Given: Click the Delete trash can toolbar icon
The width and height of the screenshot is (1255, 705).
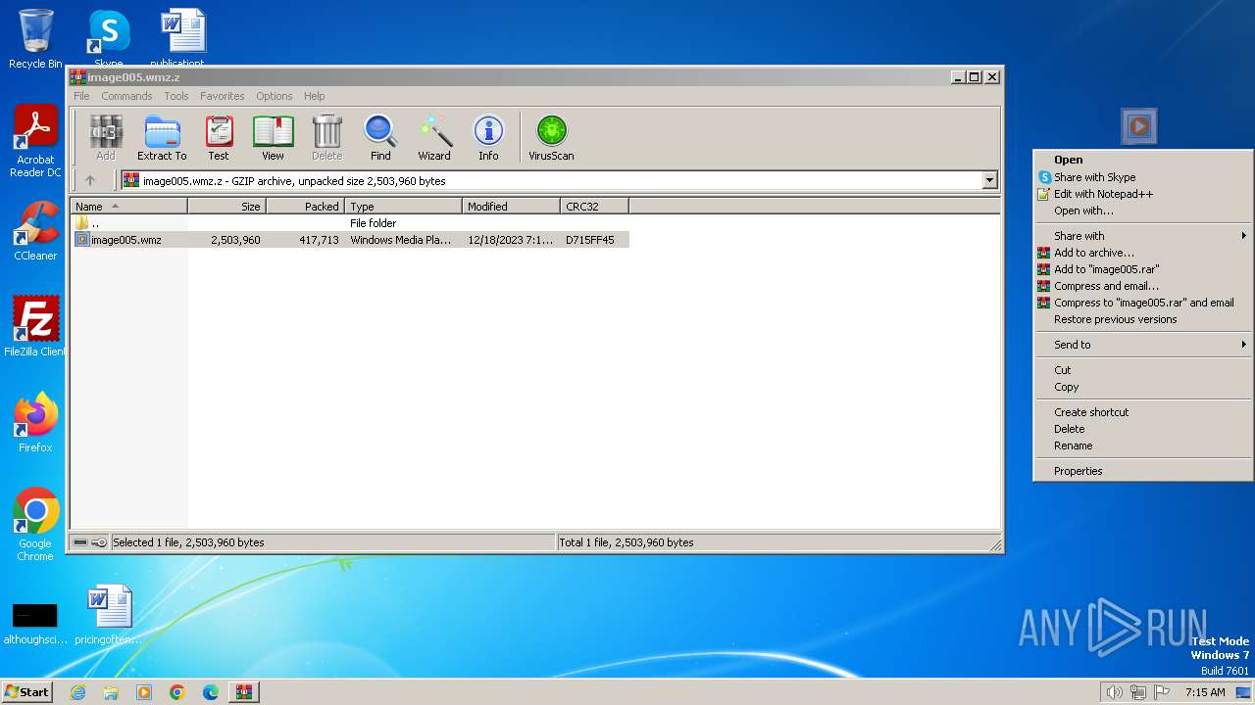Looking at the screenshot, I should (x=326, y=138).
